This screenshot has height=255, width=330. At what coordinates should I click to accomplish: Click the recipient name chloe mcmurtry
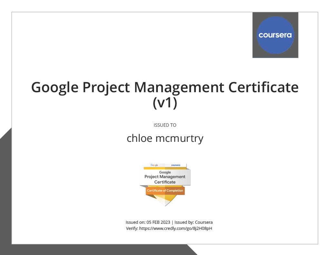point(165,138)
